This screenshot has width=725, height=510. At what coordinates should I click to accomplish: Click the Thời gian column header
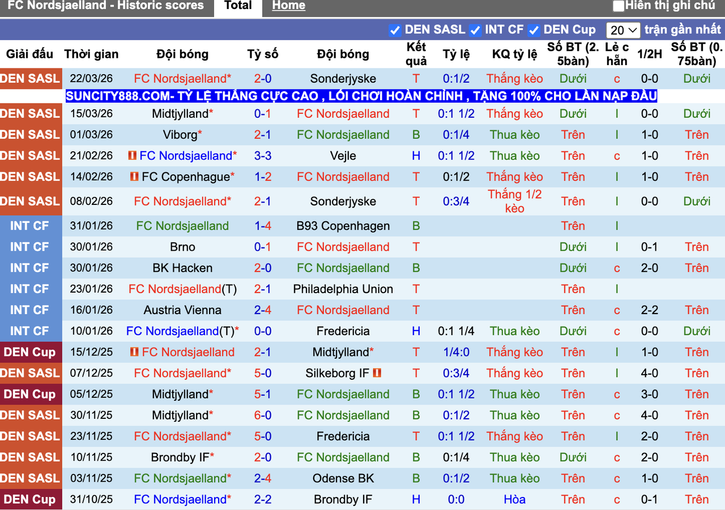[x=91, y=54]
